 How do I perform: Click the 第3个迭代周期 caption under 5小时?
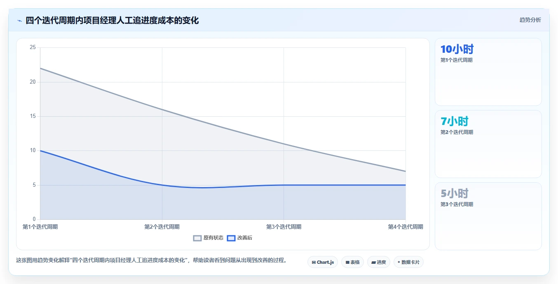pos(457,204)
